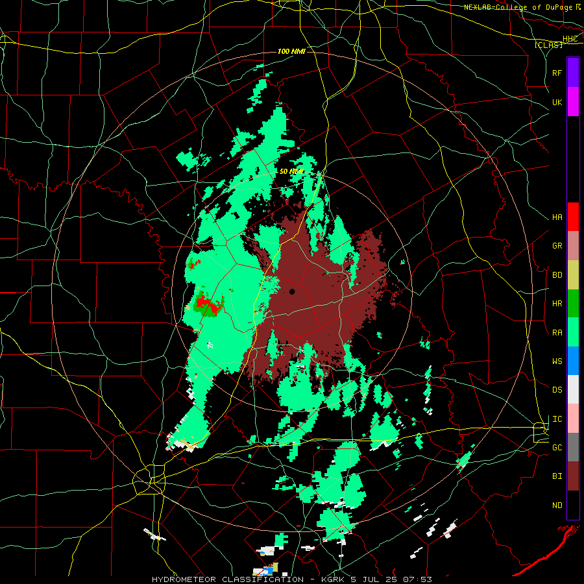Click the HA legend label
The image size is (584, 584).
(557, 217)
